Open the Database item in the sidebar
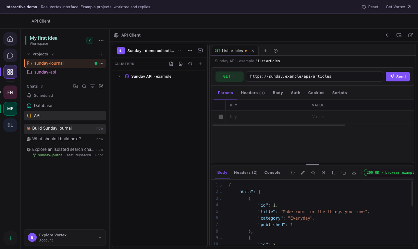This screenshot has width=418, height=249. coord(65,106)
